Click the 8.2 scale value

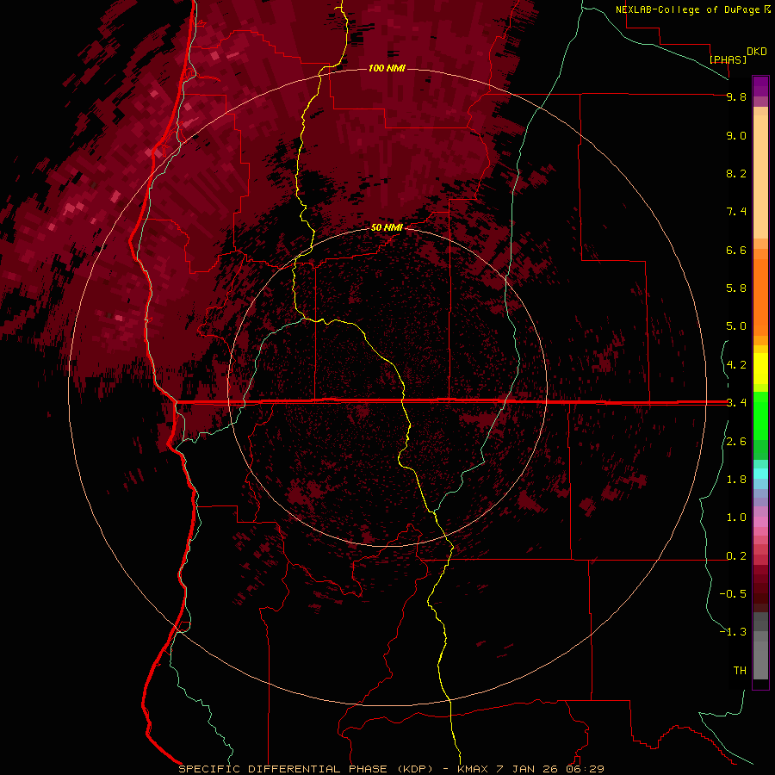[736, 173]
